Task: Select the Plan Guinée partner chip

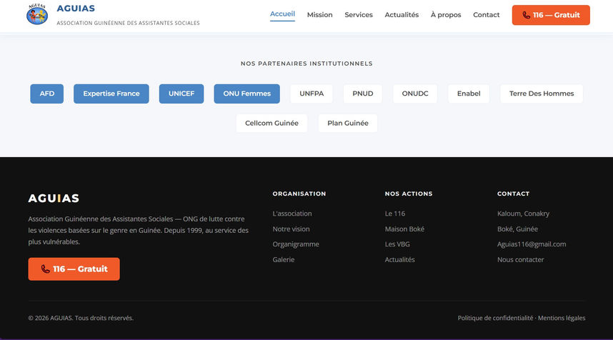Action: tap(348, 123)
